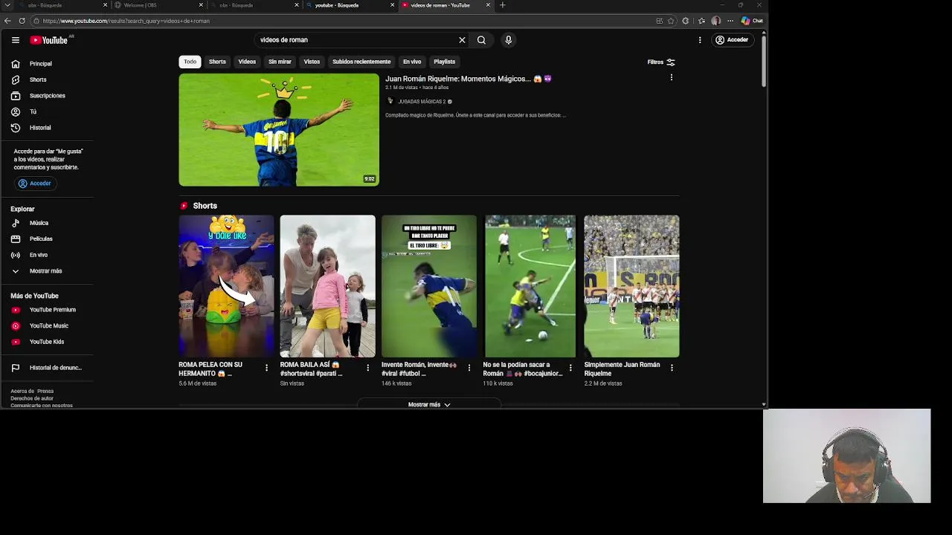Open options for ROMA BAILA ASÍ short
Image resolution: width=952 pixels, height=535 pixels.
(x=367, y=368)
